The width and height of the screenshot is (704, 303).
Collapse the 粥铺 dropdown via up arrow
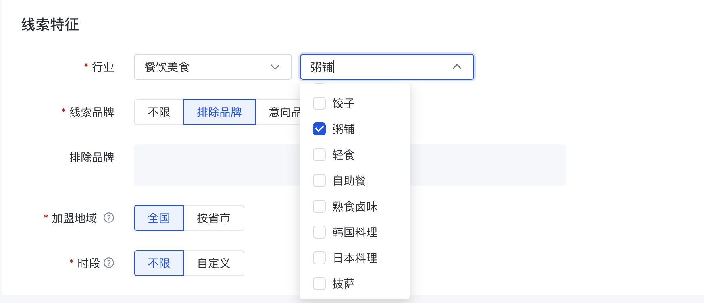457,67
